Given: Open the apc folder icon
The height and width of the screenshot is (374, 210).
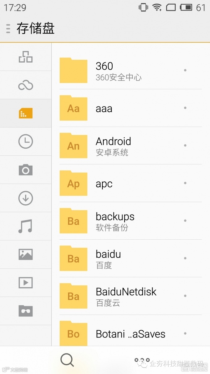Looking at the screenshot, I should tap(73, 183).
